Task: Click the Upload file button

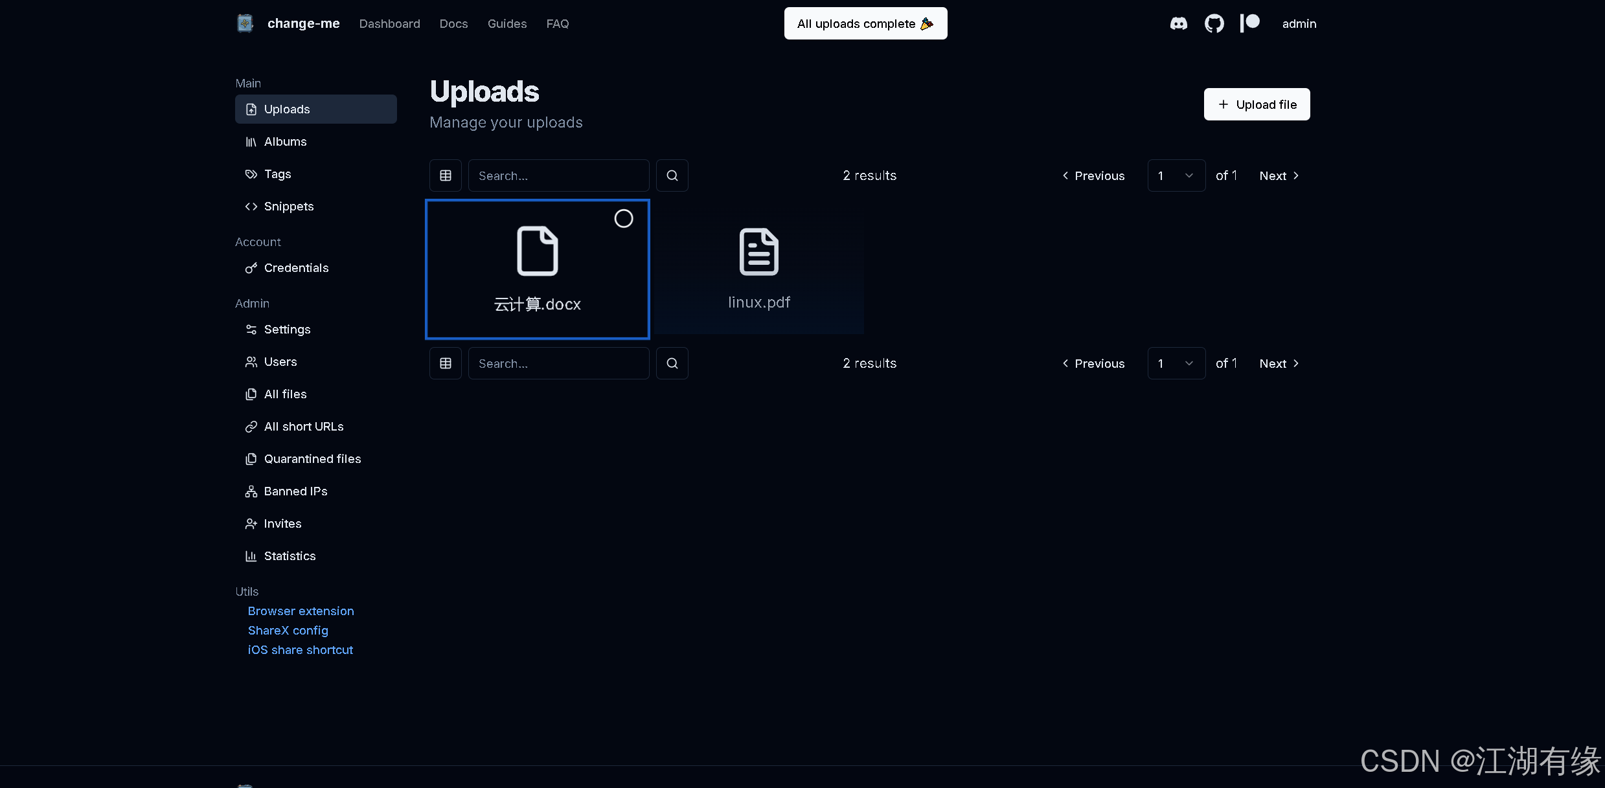Action: click(1256, 104)
